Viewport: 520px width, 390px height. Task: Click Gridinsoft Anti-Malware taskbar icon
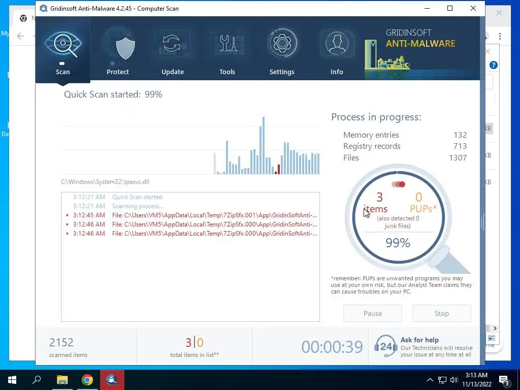[112, 380]
